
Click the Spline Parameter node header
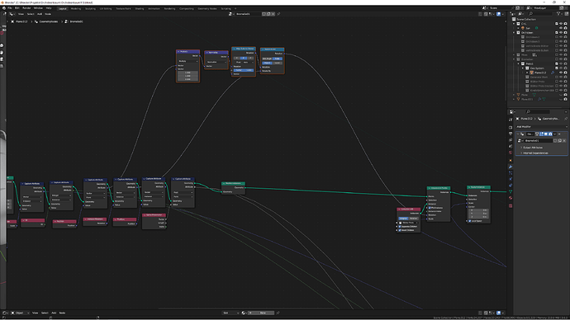point(154,215)
